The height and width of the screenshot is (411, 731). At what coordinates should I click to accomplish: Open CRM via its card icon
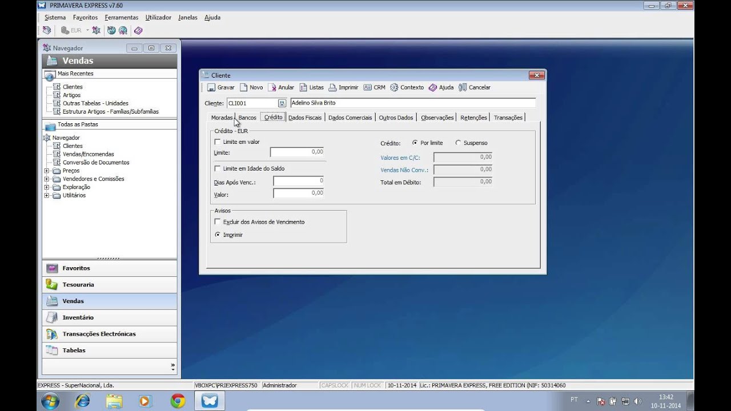click(x=367, y=87)
